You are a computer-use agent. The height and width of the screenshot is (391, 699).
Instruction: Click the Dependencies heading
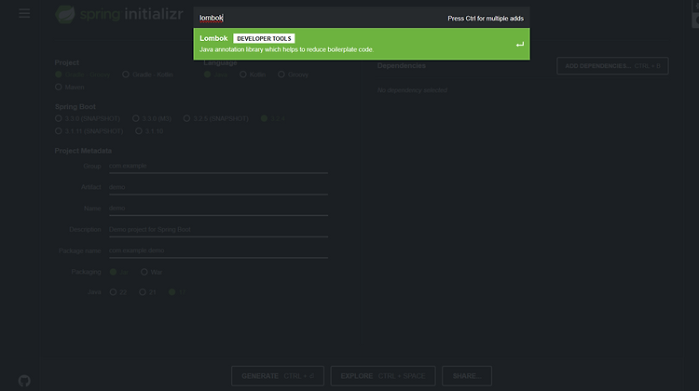pos(401,65)
